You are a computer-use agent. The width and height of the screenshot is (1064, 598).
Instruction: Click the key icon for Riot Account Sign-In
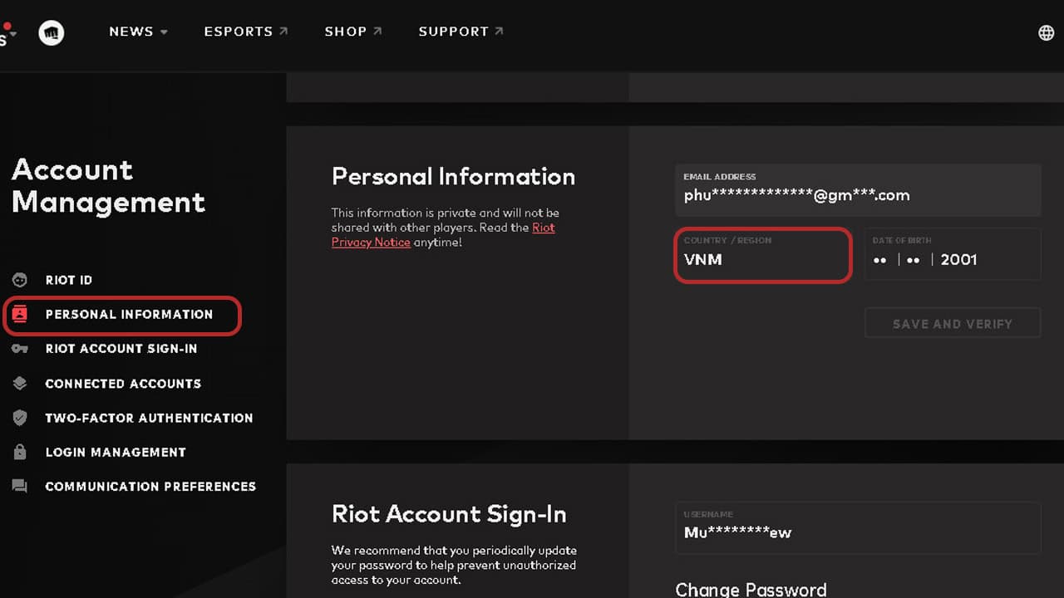20,349
